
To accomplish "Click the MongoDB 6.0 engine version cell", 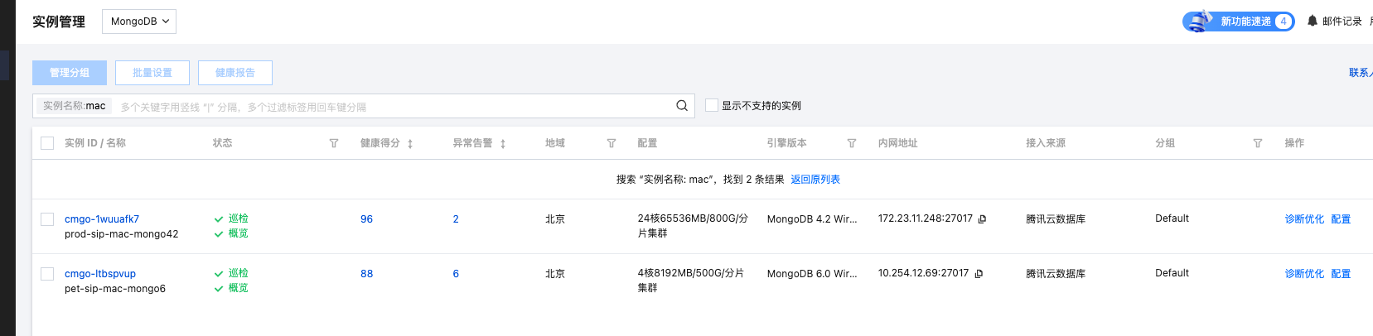I will [x=812, y=274].
